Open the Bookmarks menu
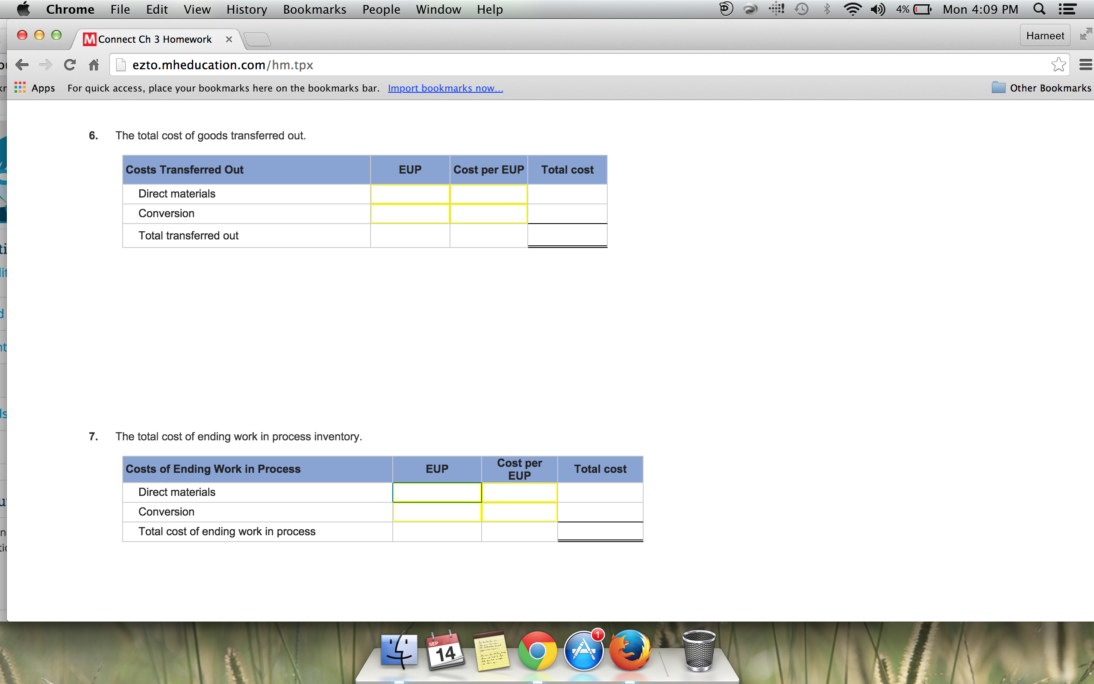 pyautogui.click(x=314, y=9)
